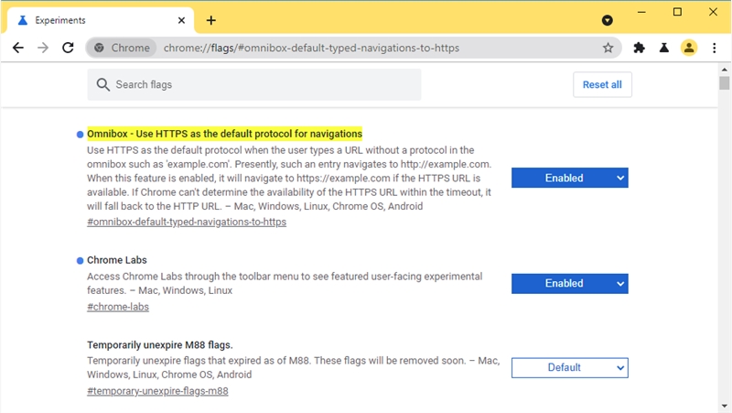Viewport: 732px width, 413px height.
Task: Click the yellow profile avatar icon
Action: tap(689, 48)
